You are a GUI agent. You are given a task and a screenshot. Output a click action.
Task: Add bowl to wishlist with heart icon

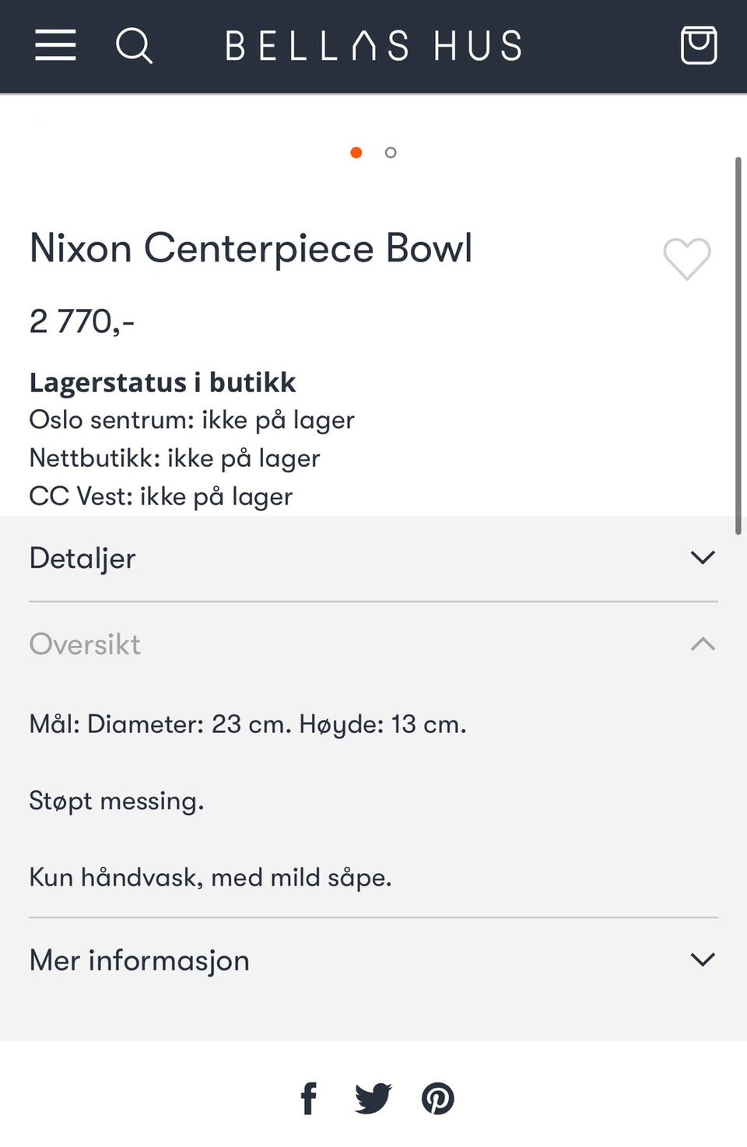tap(686, 258)
